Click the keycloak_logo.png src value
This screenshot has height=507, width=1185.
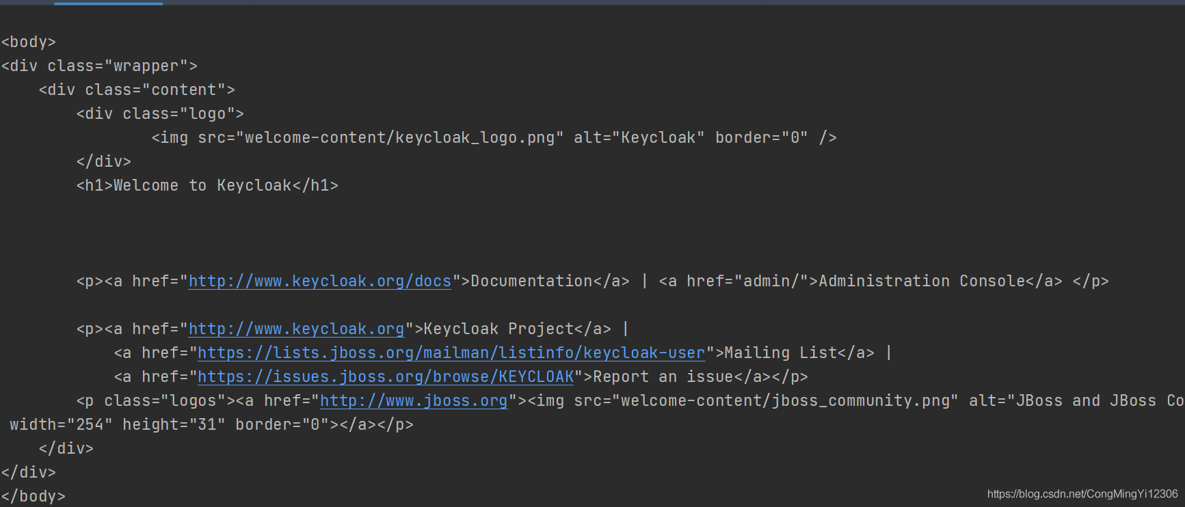pyautogui.click(x=400, y=137)
